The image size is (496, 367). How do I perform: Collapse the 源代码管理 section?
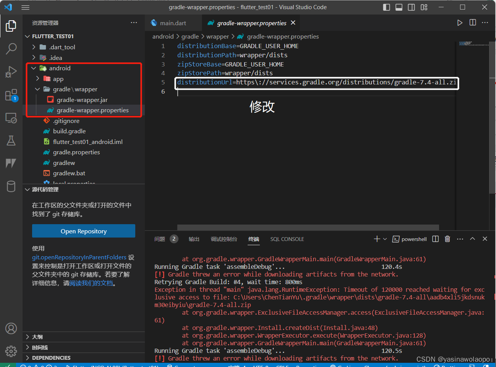28,189
